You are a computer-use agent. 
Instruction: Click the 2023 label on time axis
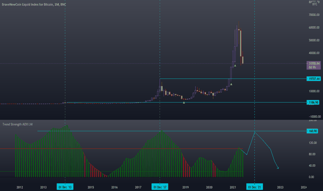(x=280, y=187)
